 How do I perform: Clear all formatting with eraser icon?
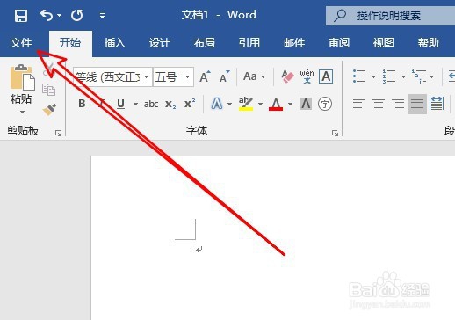tap(287, 76)
